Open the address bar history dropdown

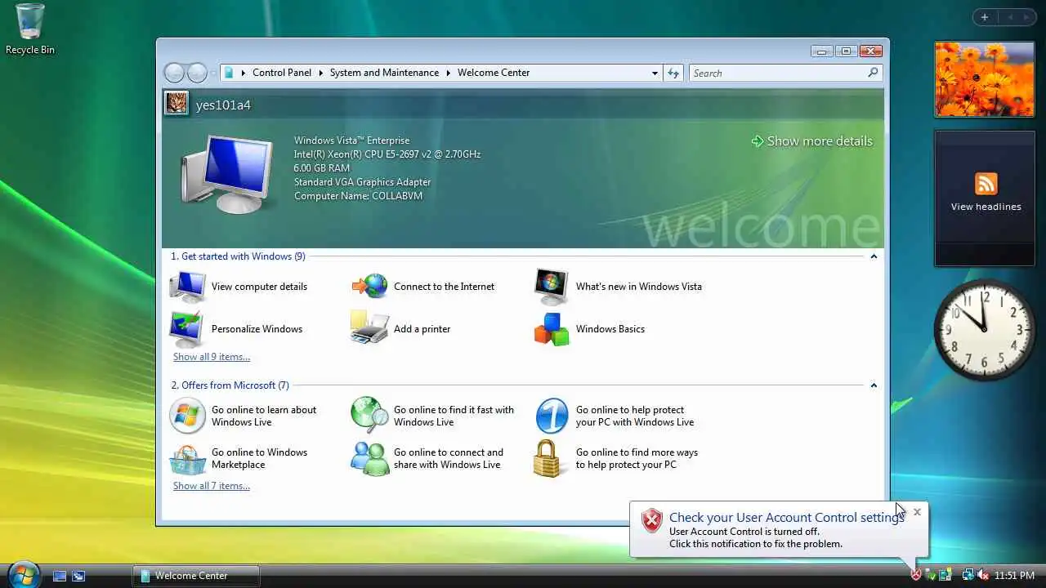click(655, 73)
